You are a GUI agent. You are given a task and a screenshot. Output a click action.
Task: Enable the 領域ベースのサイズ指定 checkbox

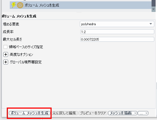point(5,47)
